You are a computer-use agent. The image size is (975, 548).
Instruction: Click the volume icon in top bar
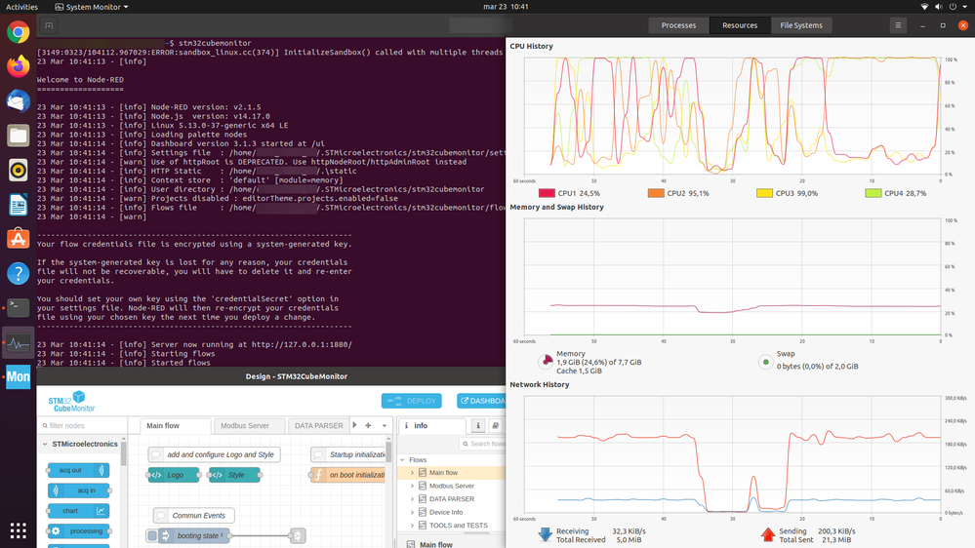click(938, 7)
